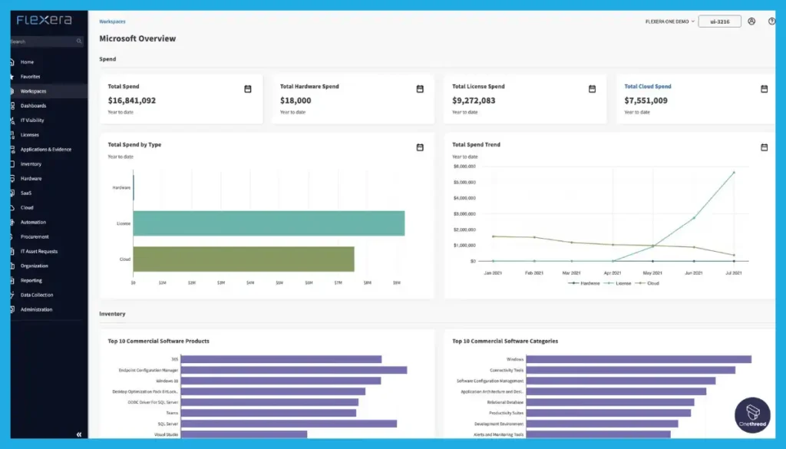Open the user account profile icon
Image resolution: width=786 pixels, height=449 pixels.
tap(751, 21)
